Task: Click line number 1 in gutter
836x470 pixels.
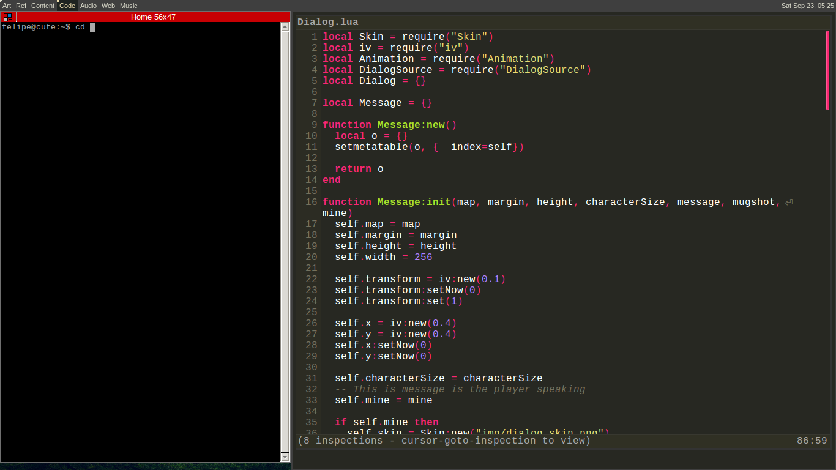Action: [314, 37]
